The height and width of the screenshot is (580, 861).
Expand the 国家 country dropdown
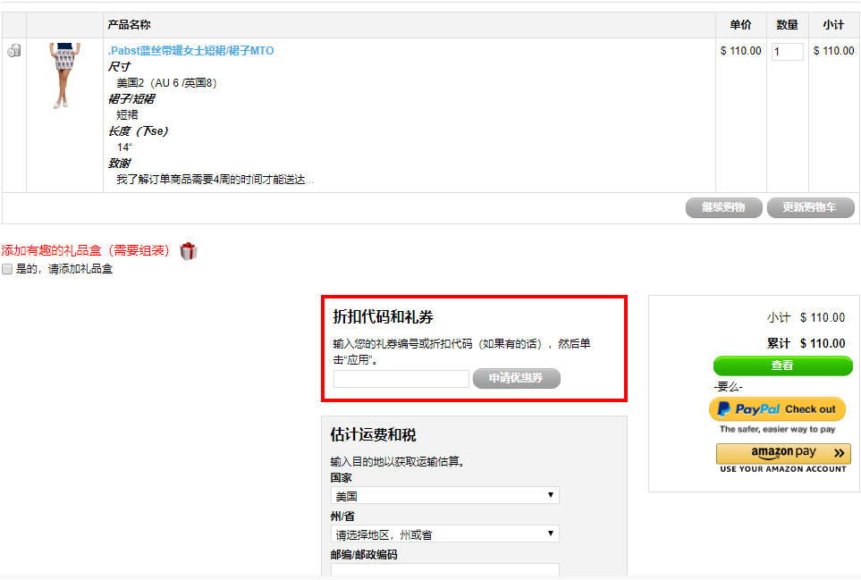(x=444, y=495)
